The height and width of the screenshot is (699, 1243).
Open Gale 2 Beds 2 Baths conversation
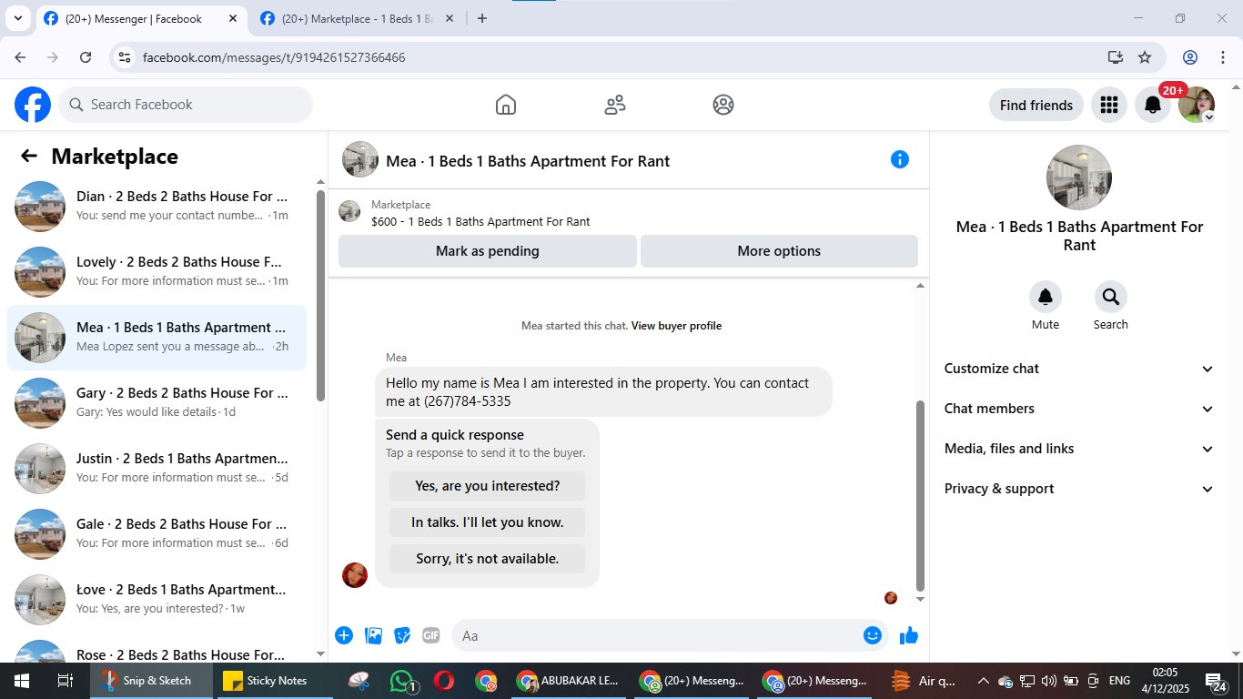pyautogui.click(x=157, y=534)
